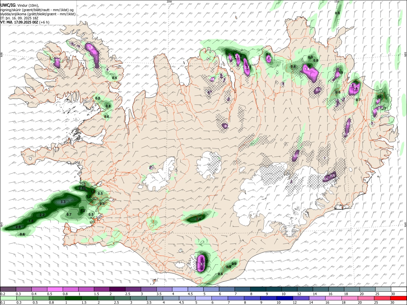Click the 2.6 rainfall value on the map
Image resolution: width=407 pixels, height=305 pixels.
(x=18, y=227)
